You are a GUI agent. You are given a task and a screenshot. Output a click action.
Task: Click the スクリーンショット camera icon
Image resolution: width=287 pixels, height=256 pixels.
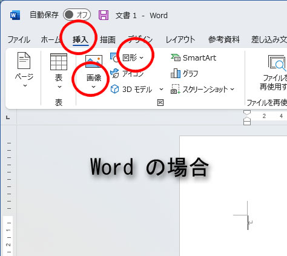pos(176,89)
